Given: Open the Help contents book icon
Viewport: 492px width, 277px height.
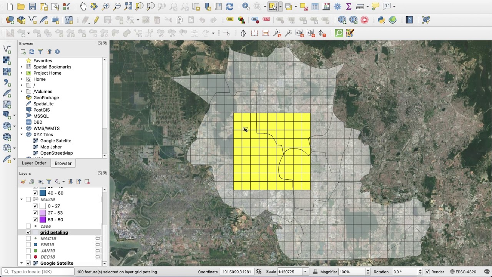Looking at the screenshot, I should 409,20.
